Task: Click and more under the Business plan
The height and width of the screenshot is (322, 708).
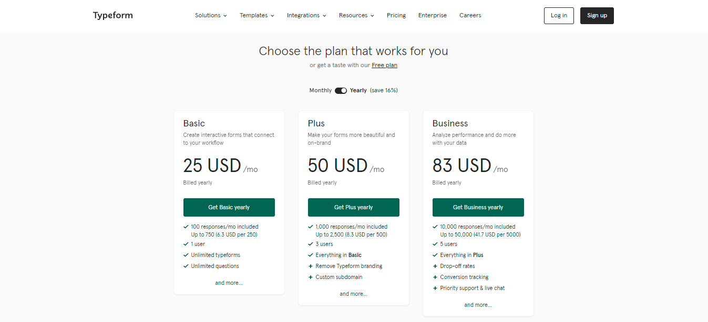Action: pos(478,304)
